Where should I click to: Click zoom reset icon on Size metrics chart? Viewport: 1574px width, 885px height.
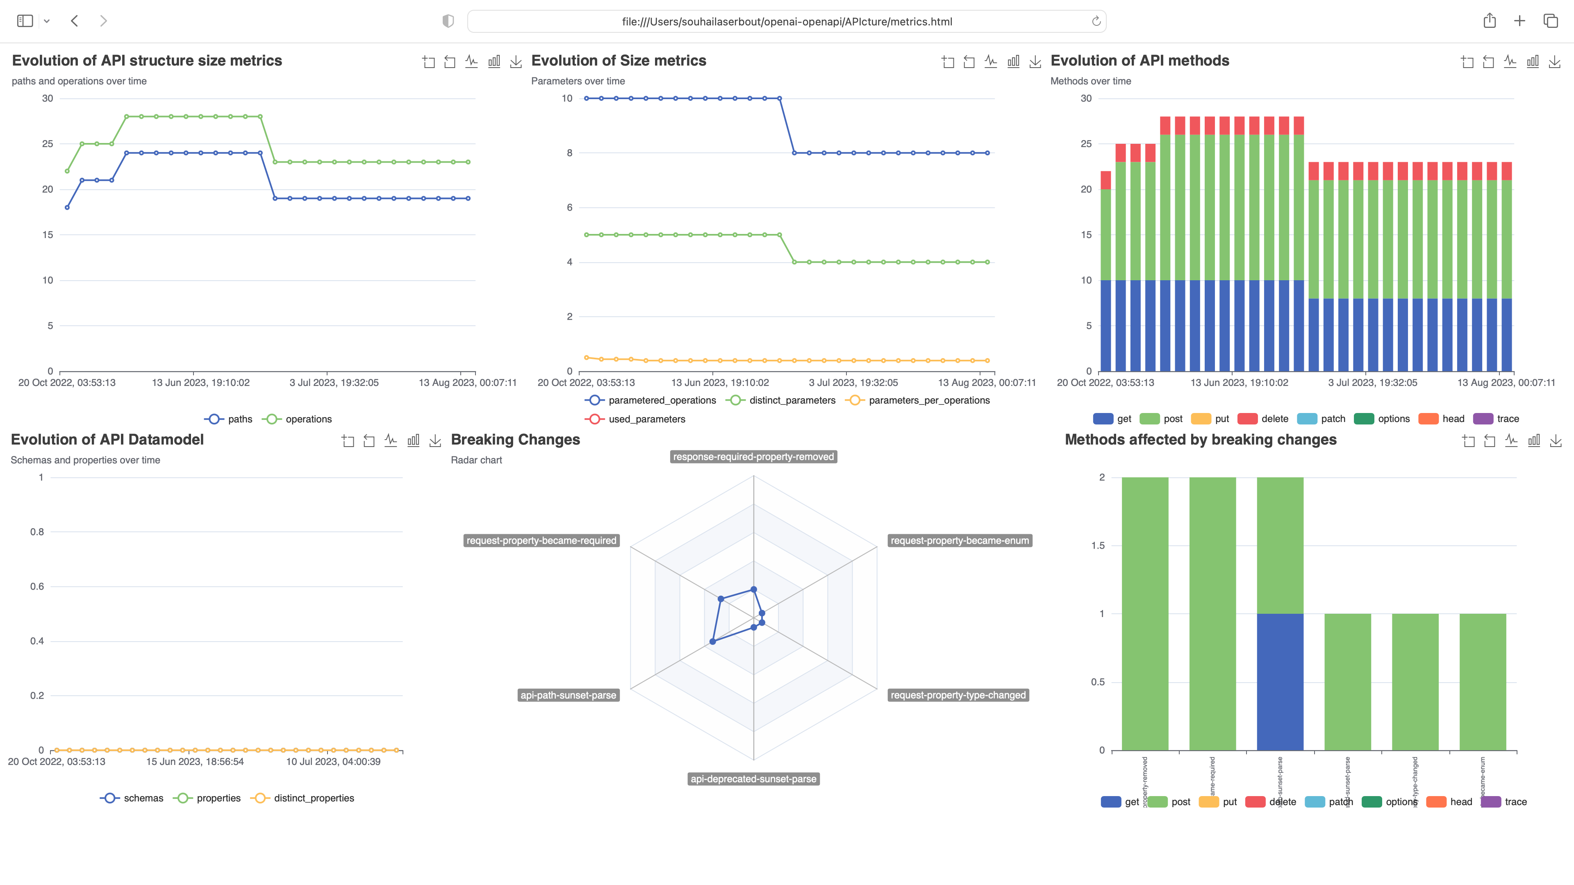tap(969, 62)
